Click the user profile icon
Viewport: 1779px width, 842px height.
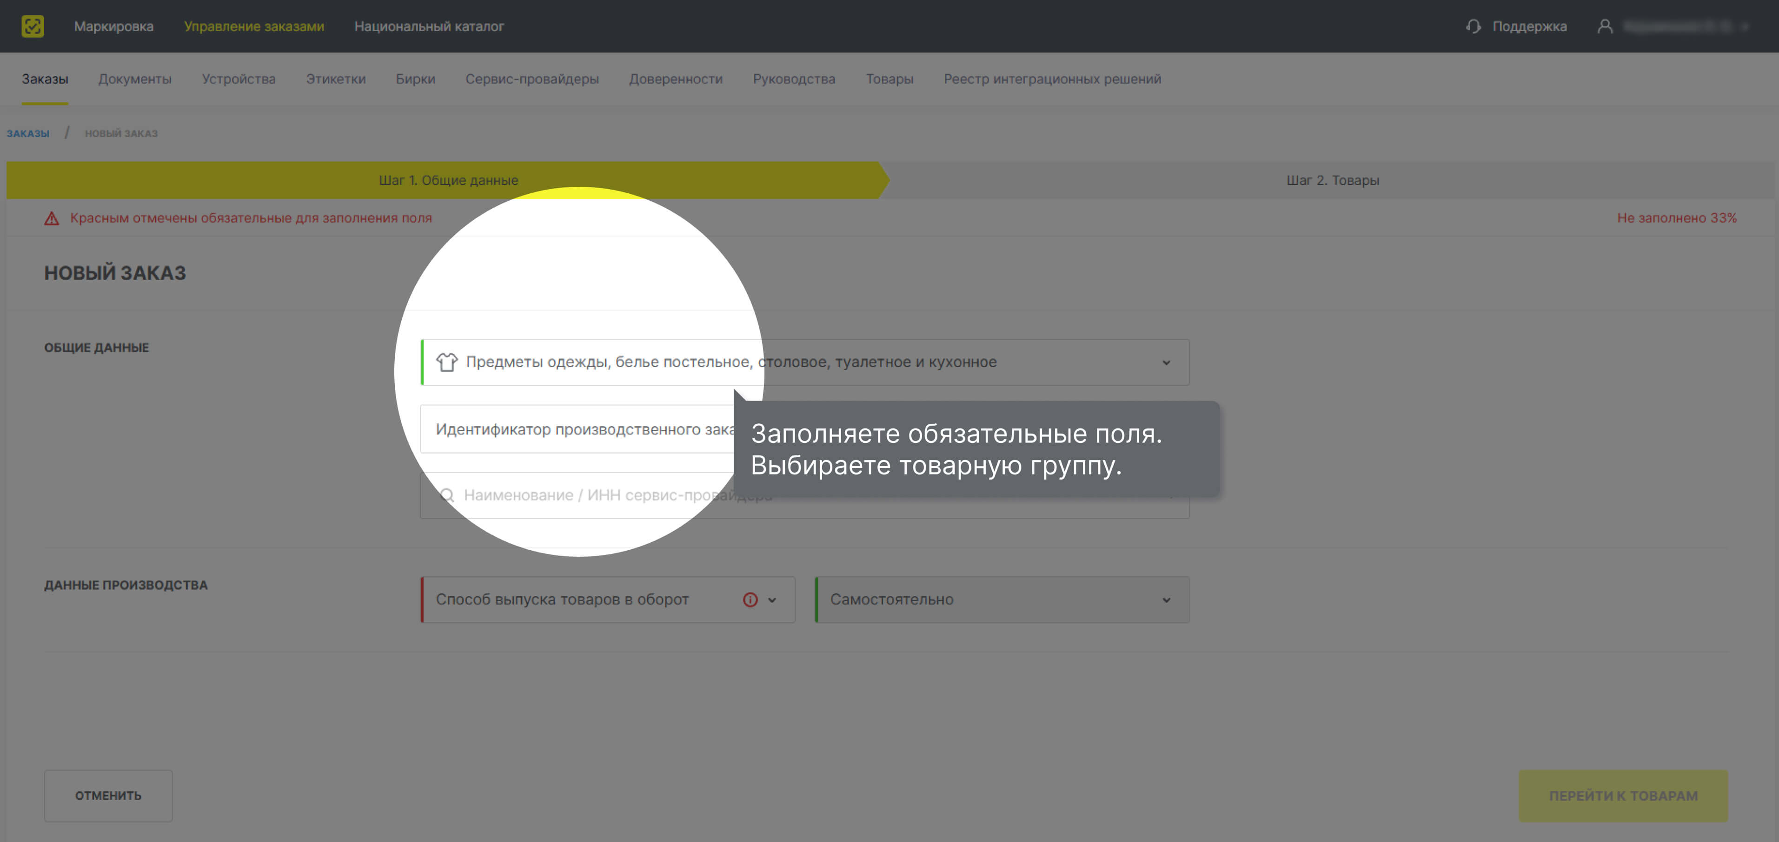(1605, 26)
